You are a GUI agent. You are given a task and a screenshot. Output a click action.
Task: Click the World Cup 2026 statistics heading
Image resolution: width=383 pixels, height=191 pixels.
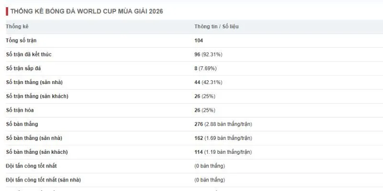(87, 11)
